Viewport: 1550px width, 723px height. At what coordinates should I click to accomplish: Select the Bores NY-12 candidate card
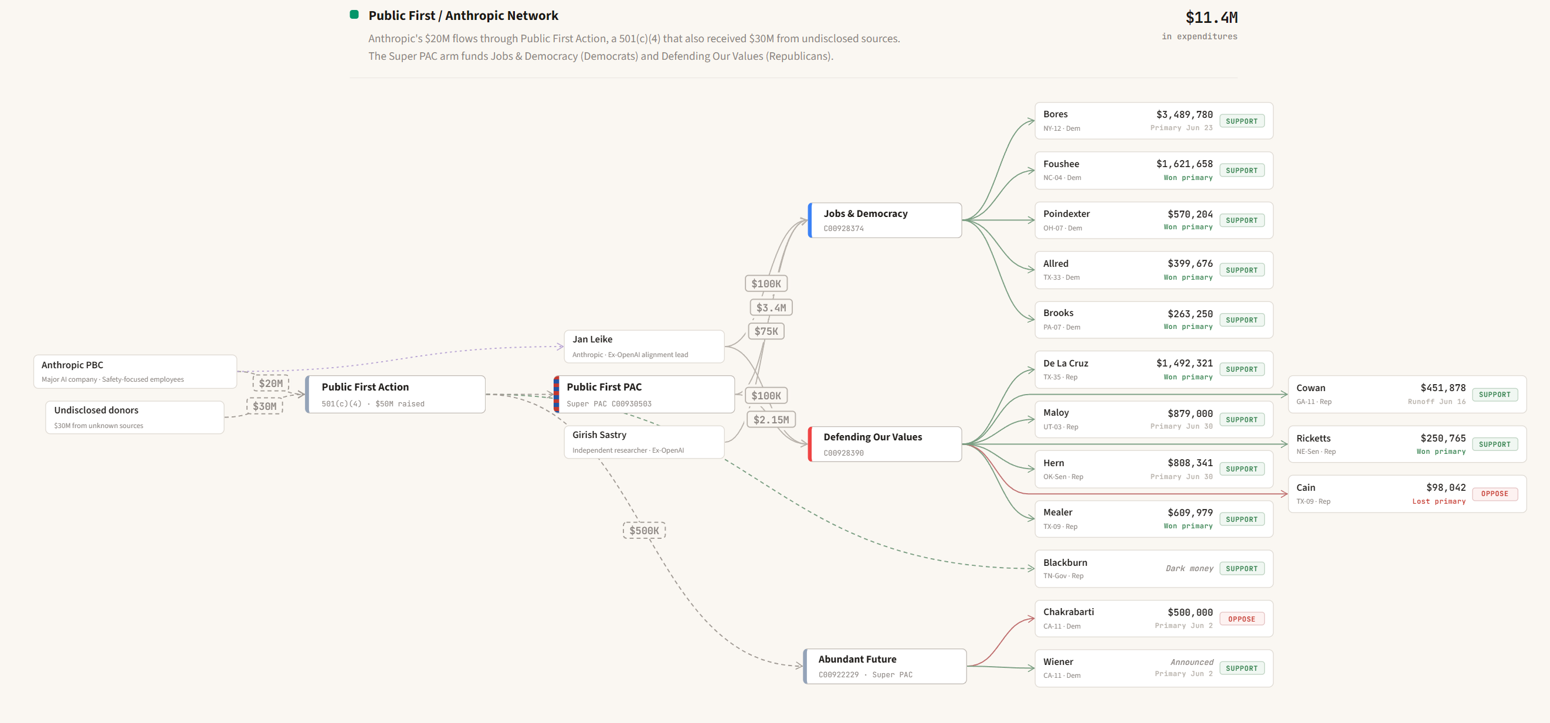[x=1154, y=121]
